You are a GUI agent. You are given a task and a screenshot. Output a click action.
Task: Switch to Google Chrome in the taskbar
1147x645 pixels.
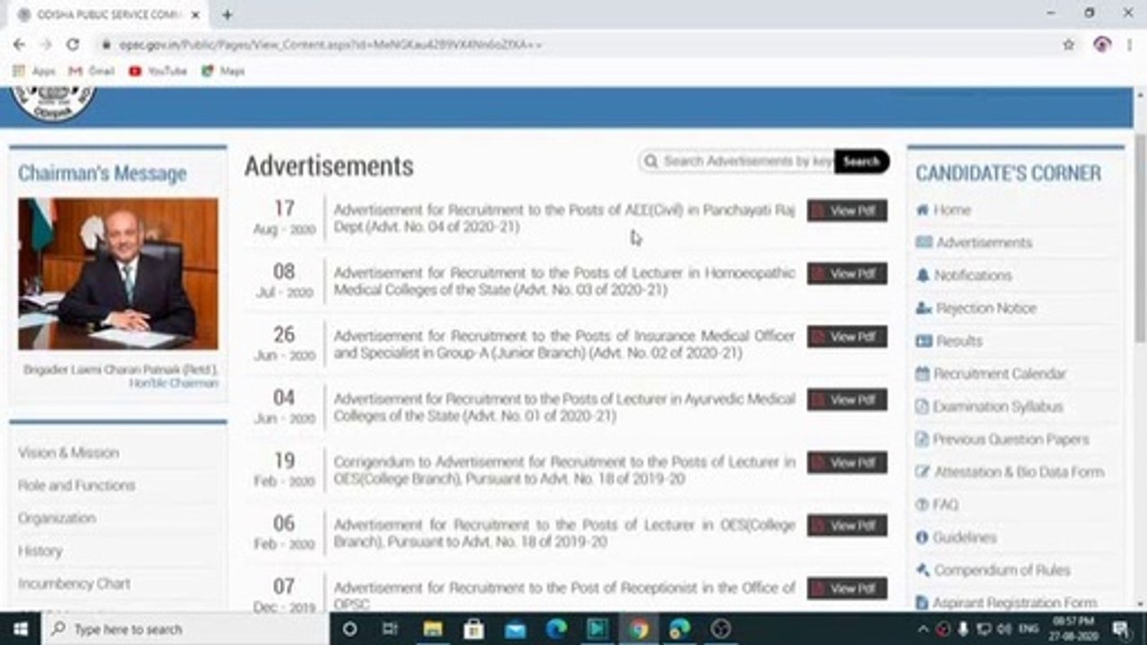638,629
